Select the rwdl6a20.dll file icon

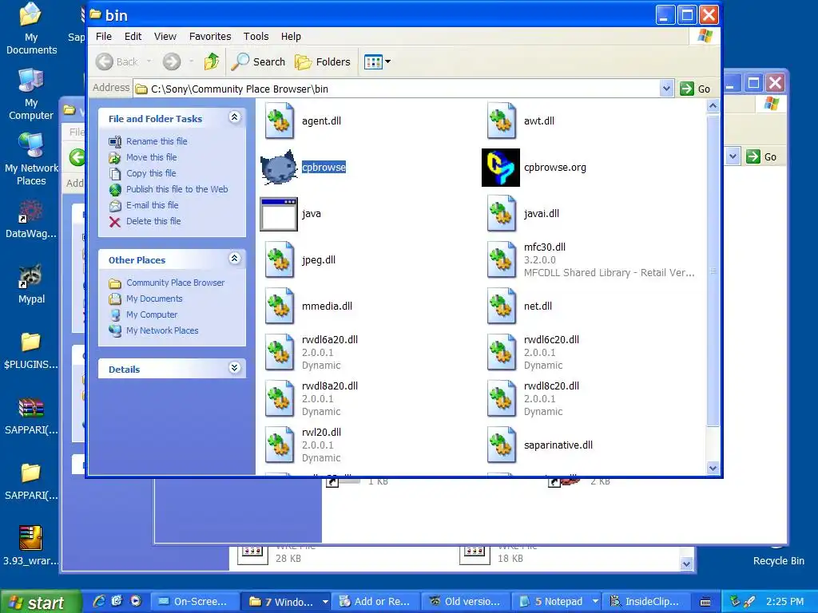click(279, 353)
